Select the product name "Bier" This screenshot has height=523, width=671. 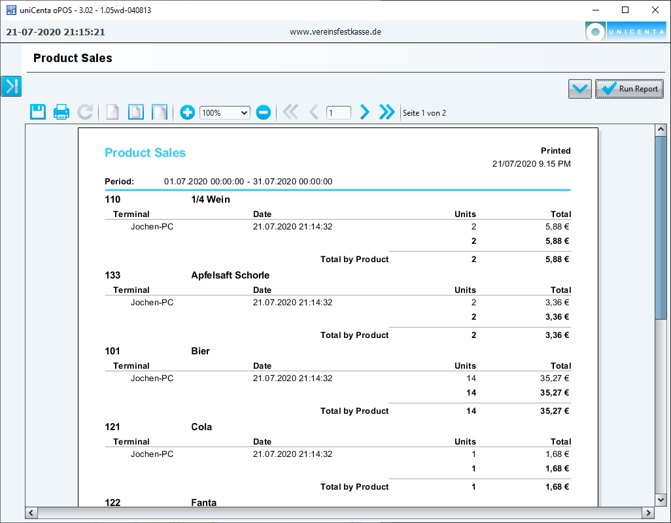click(200, 351)
